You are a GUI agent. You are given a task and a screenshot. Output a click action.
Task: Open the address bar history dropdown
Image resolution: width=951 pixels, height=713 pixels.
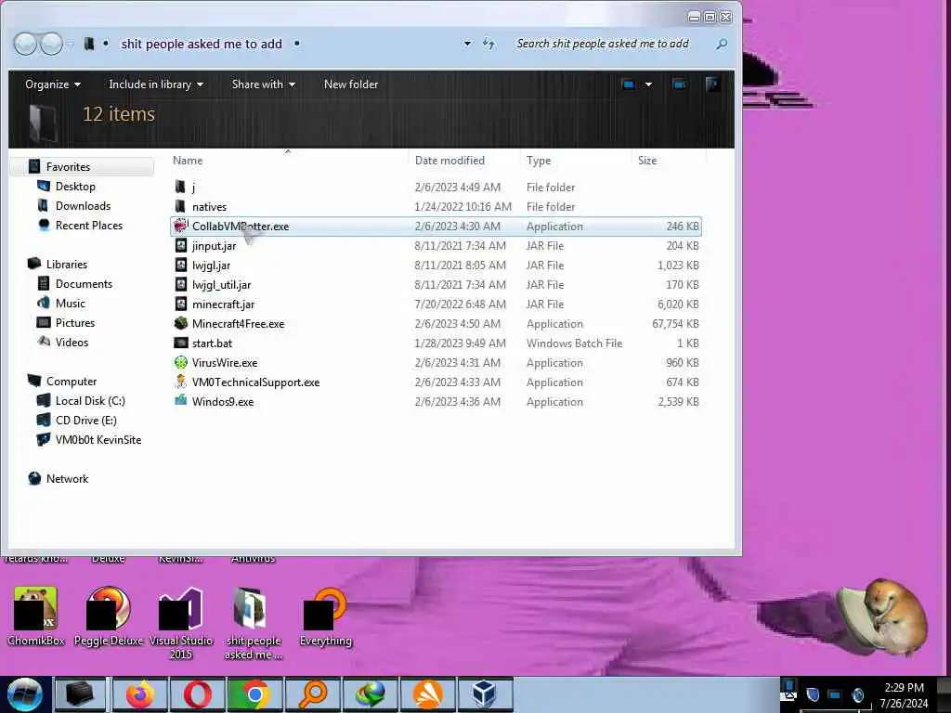tap(467, 44)
